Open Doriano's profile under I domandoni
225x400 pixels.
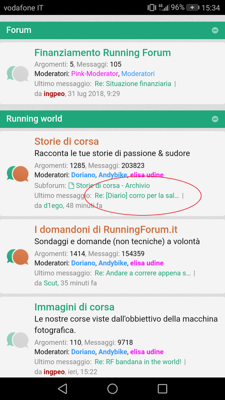pos(83,263)
